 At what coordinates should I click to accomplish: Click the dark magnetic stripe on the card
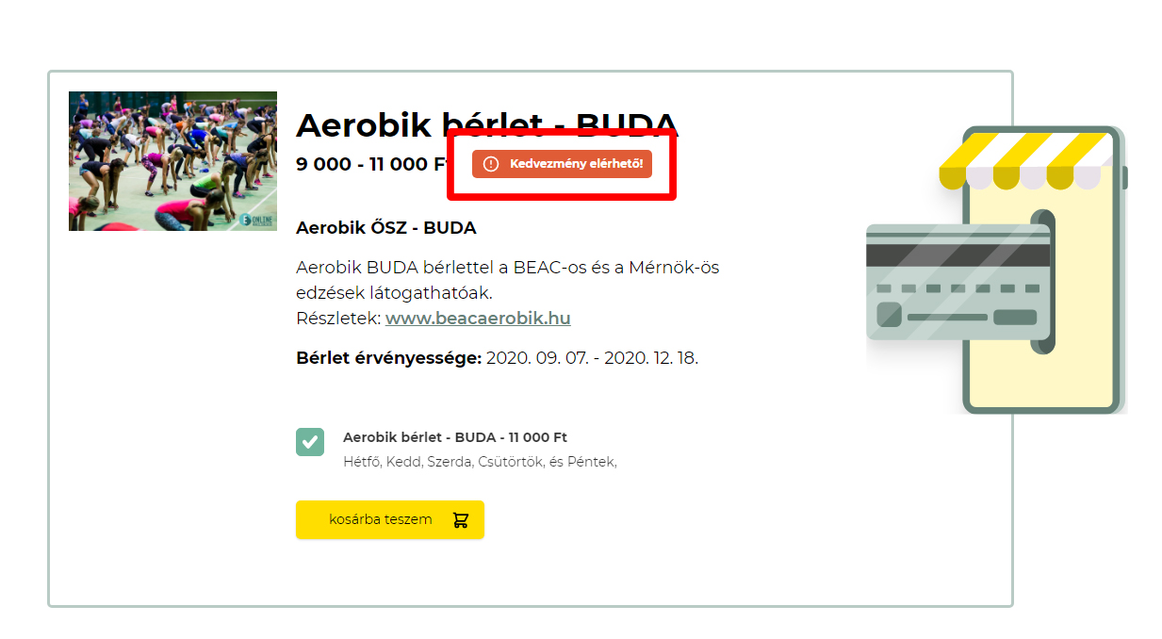(957, 254)
